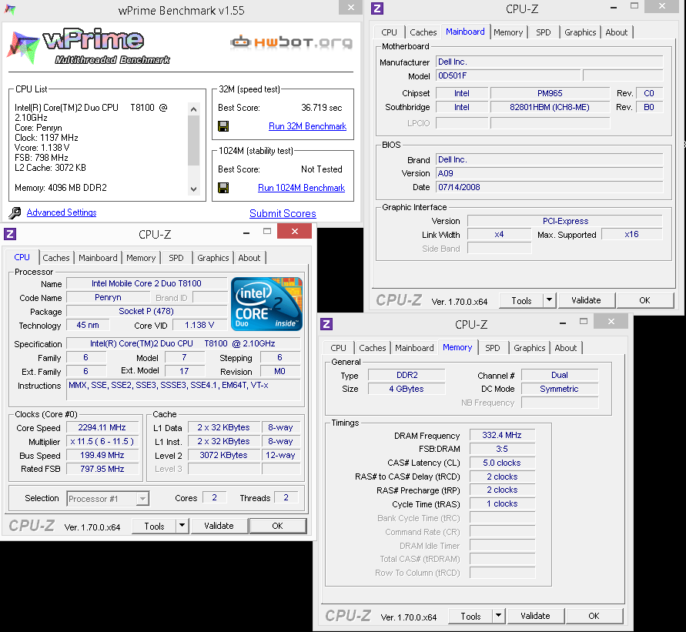686x632 pixels.
Task: Open the Caches tab in the CPU window
Action: (x=56, y=258)
